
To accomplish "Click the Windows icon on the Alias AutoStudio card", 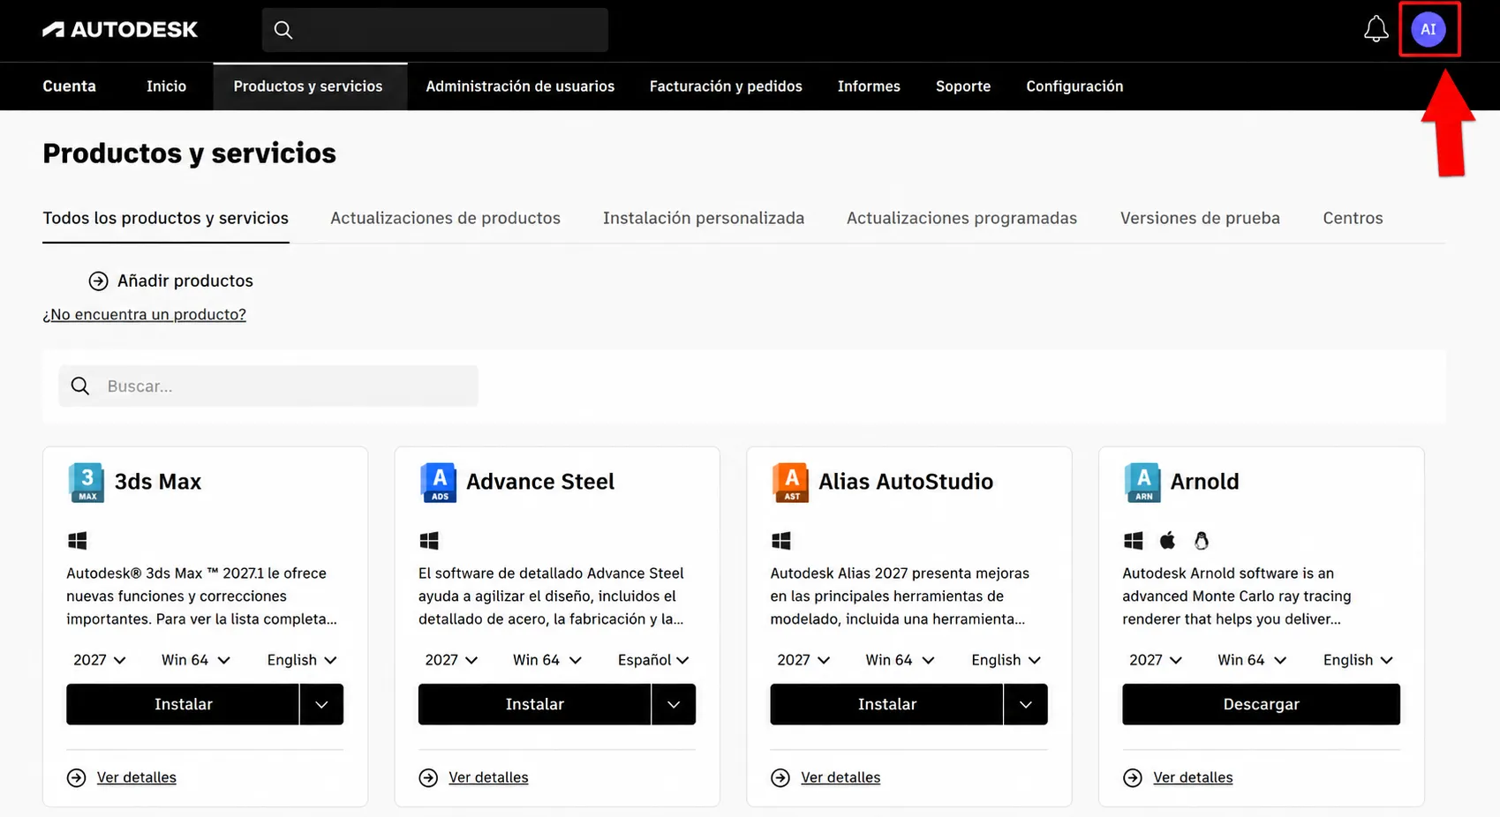I will [x=781, y=540].
